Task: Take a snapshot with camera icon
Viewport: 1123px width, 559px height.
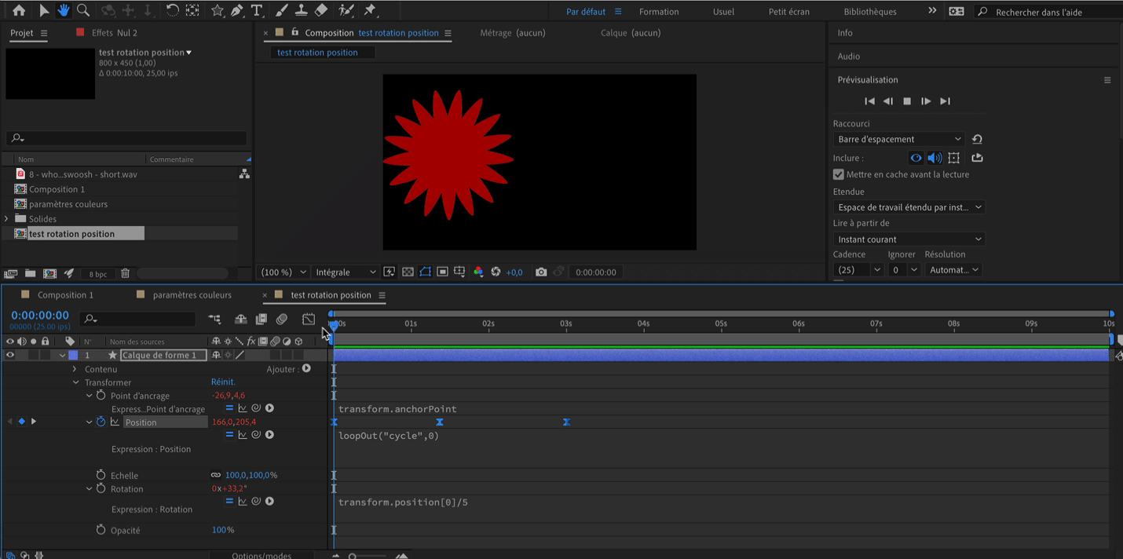Action: coord(541,272)
